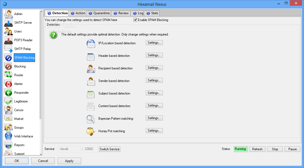Click the Service host <local> field
The image size is (304, 168).
tap(70, 149)
